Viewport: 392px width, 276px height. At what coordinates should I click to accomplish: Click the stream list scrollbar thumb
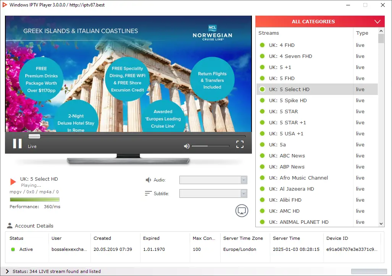(x=381, y=39)
